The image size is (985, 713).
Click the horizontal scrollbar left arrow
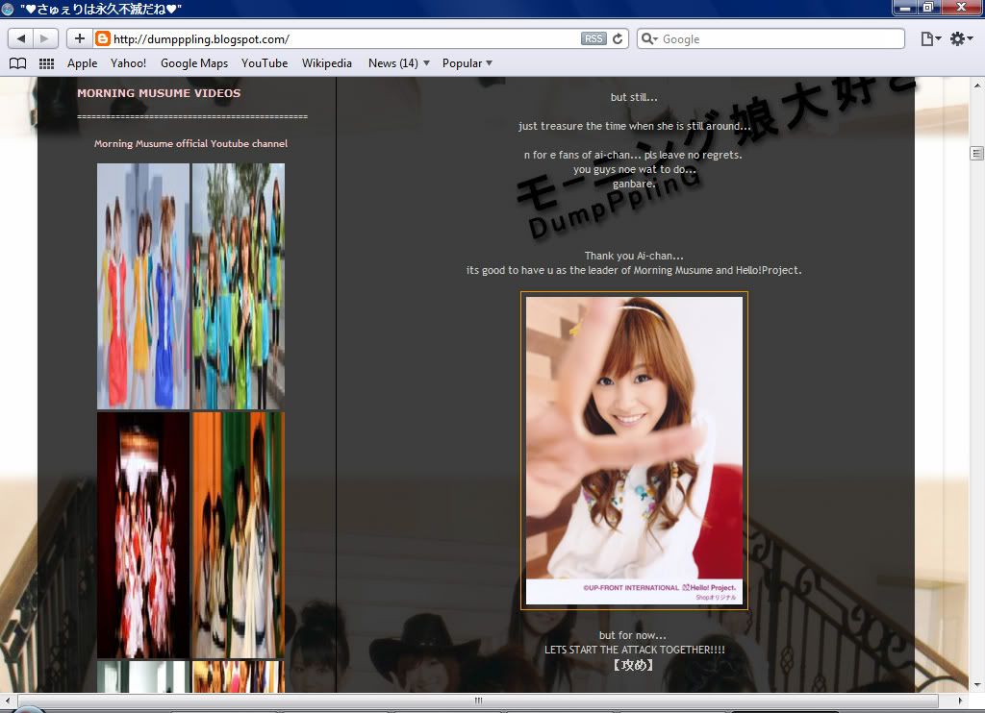pyautogui.click(x=8, y=701)
